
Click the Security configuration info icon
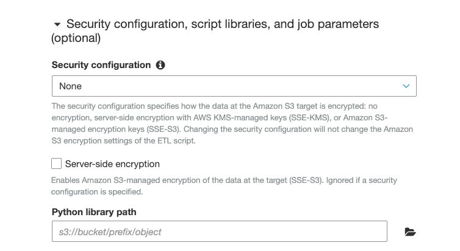point(160,65)
